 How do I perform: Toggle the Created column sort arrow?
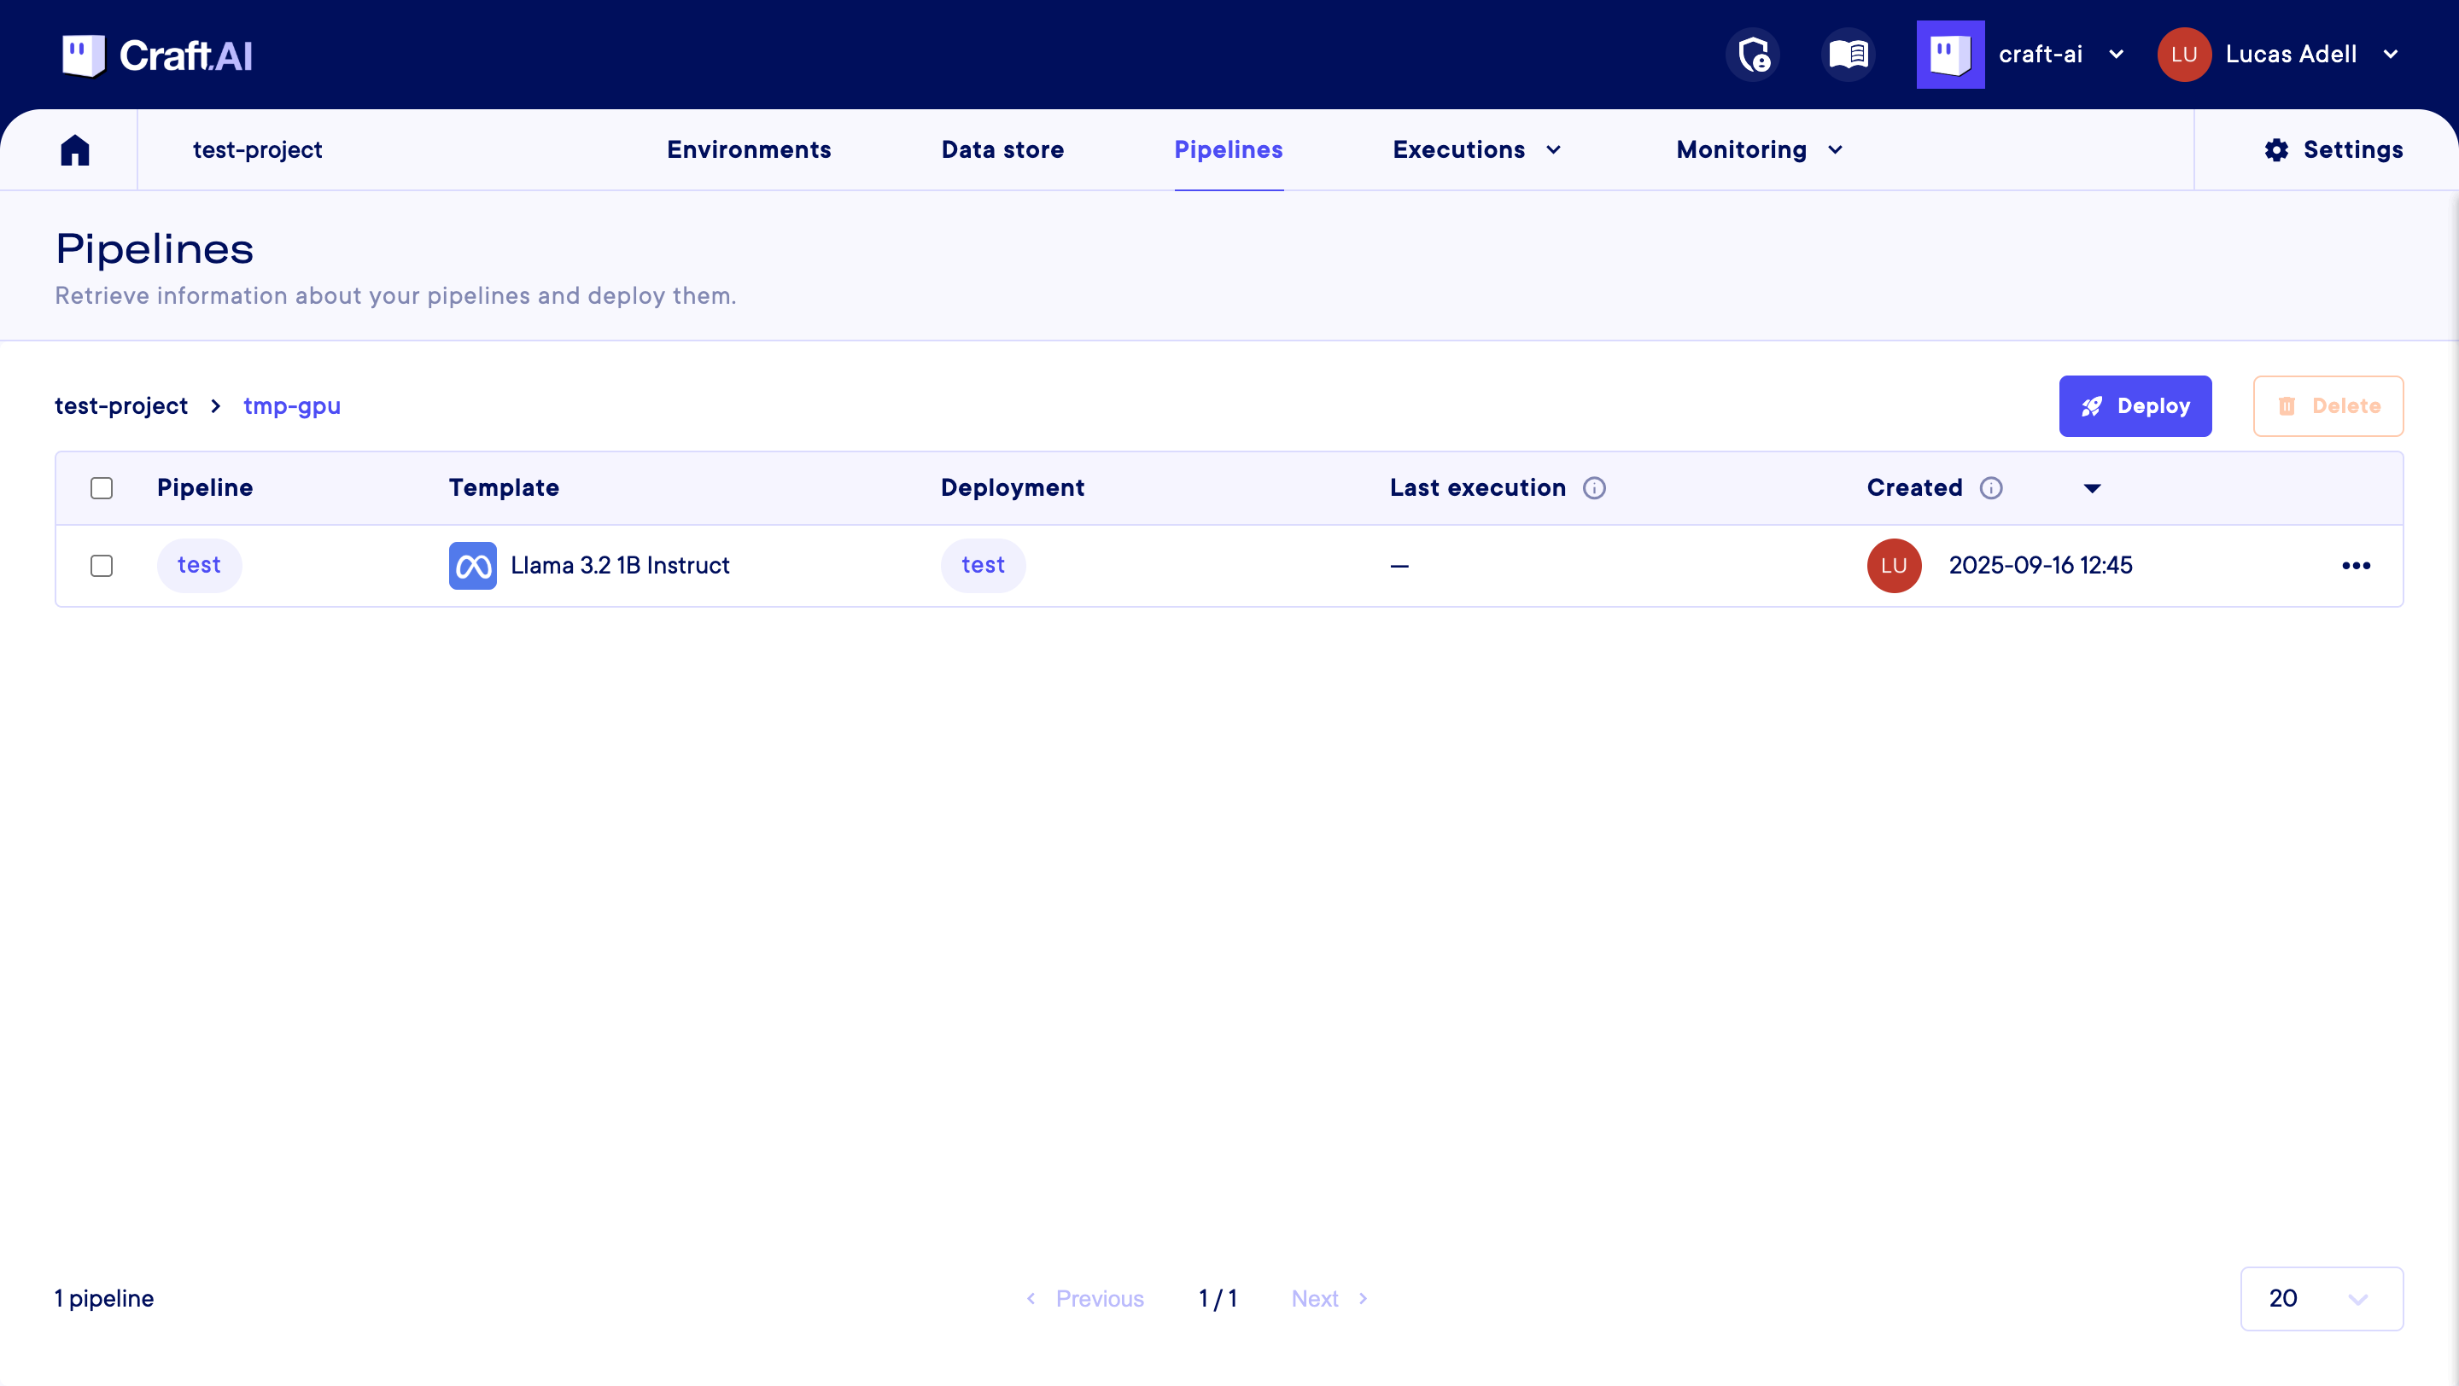point(2092,488)
